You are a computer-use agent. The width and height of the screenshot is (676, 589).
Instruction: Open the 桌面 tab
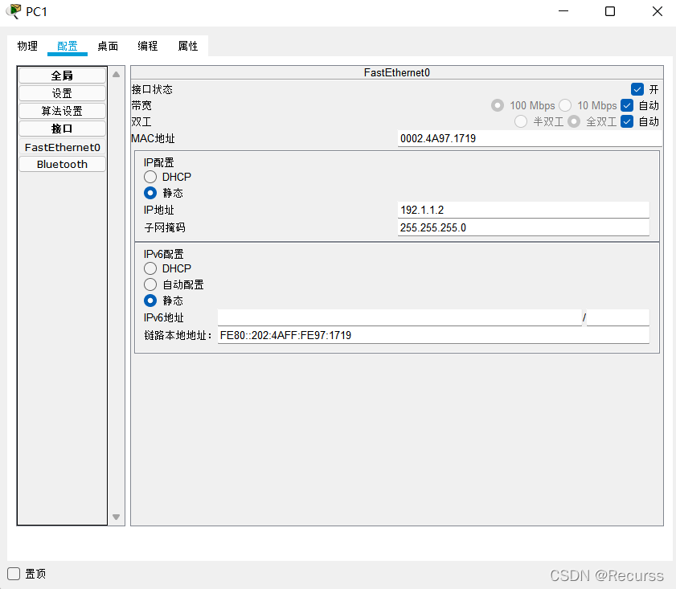tap(108, 46)
